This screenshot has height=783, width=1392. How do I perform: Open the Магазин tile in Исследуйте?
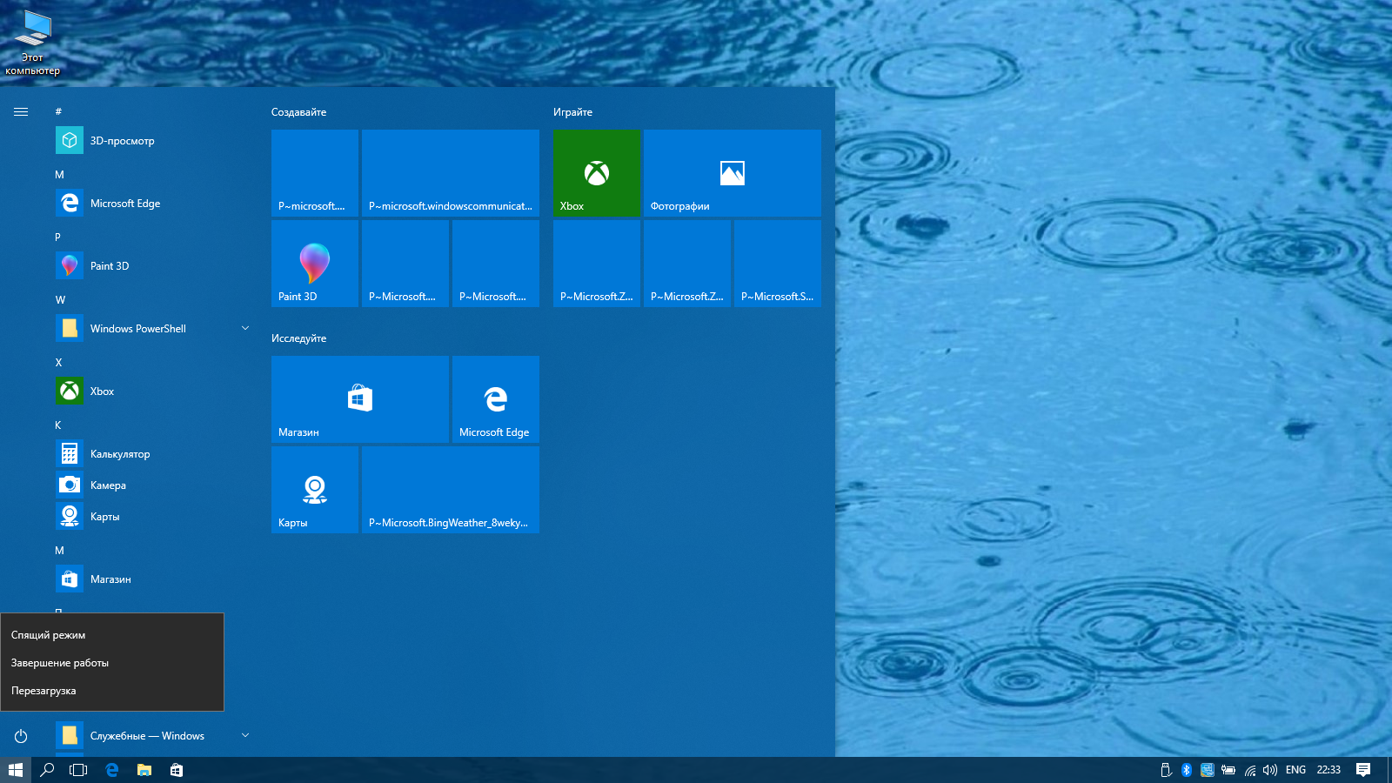(359, 399)
